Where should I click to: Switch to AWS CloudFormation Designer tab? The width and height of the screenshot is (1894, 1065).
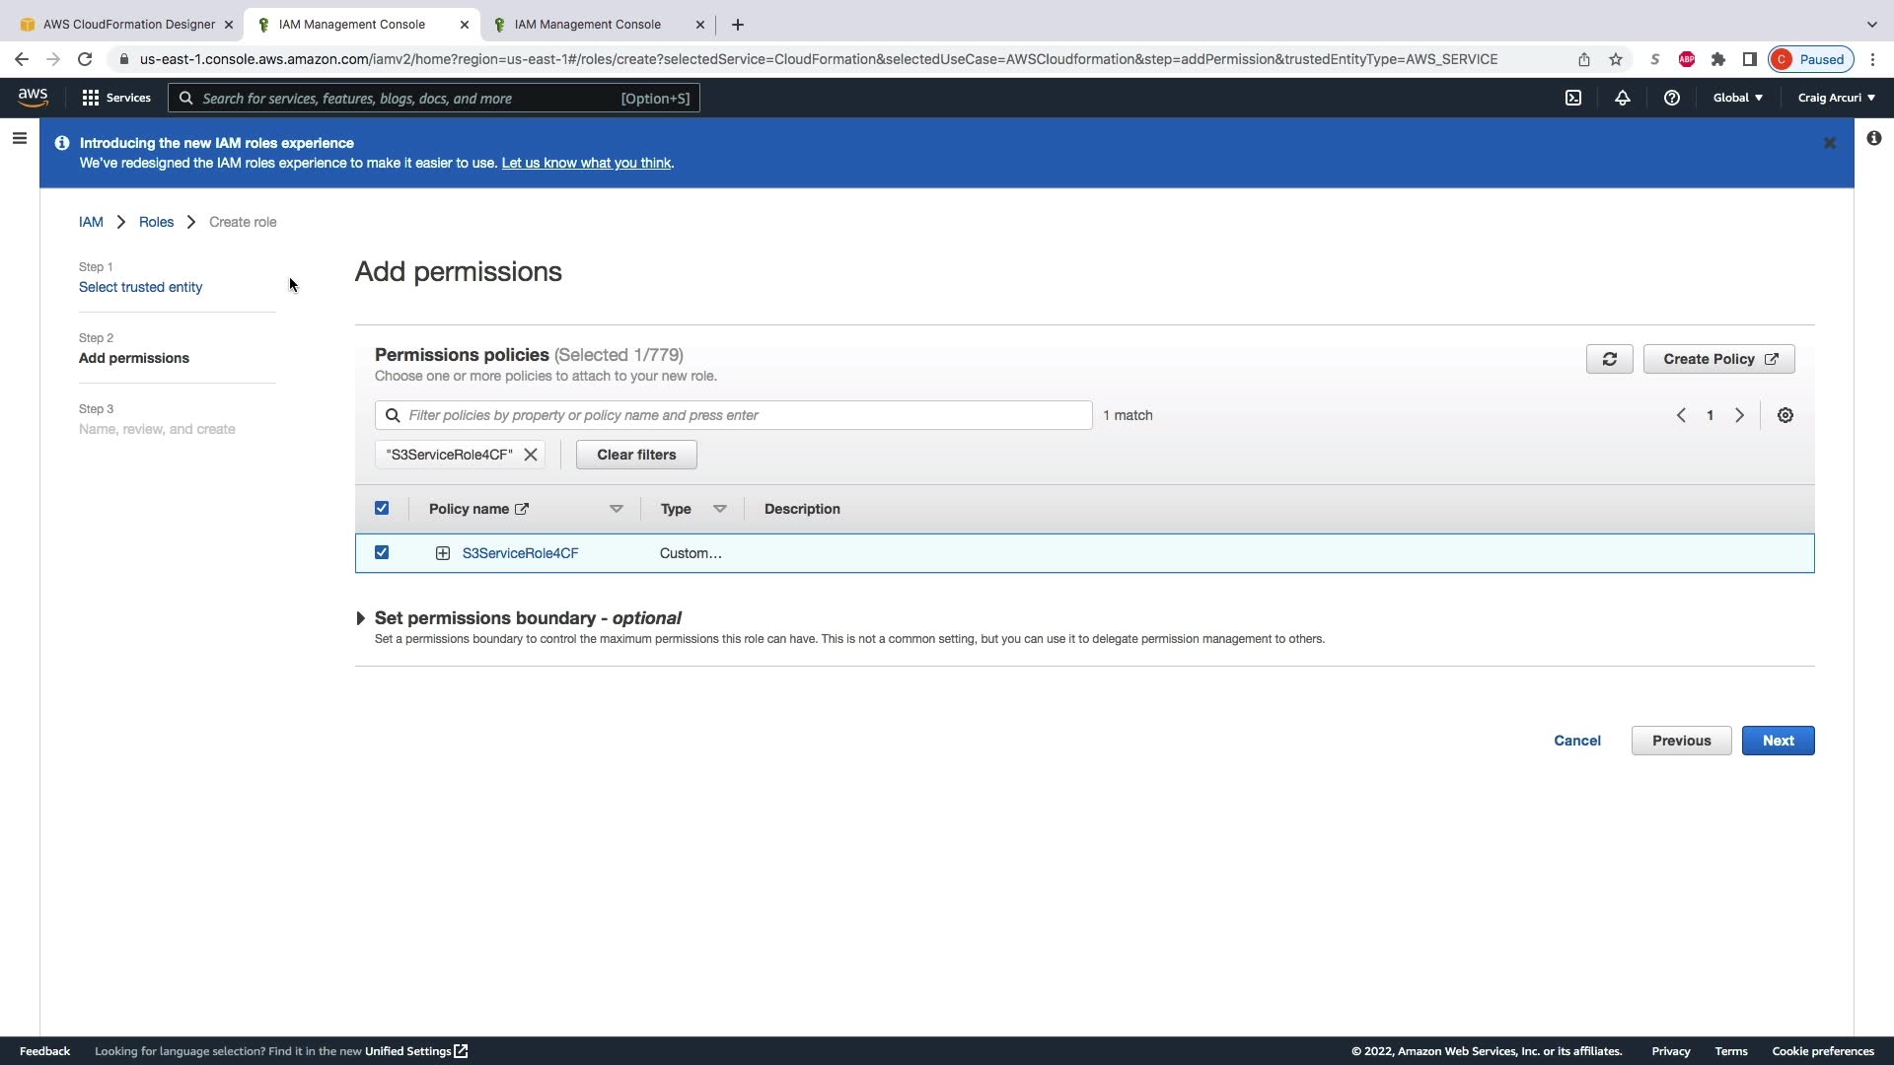click(128, 25)
